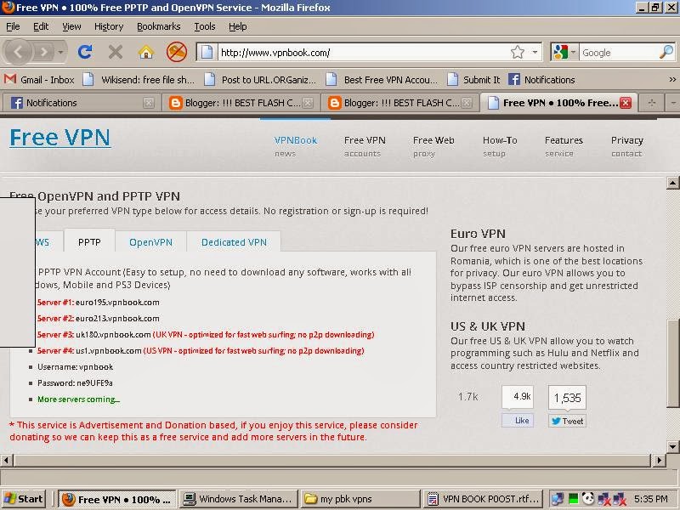This screenshot has height=510, width=680.
Task: Open How-To setup nav item
Action: 500,146
